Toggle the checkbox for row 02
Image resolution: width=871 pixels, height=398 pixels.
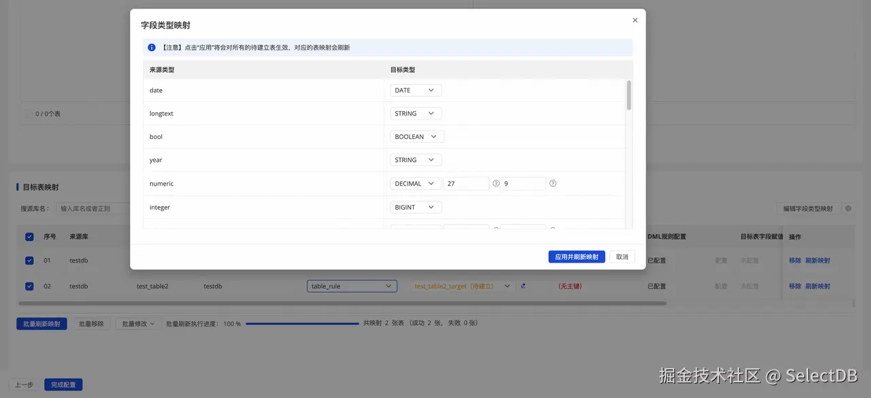coord(29,286)
